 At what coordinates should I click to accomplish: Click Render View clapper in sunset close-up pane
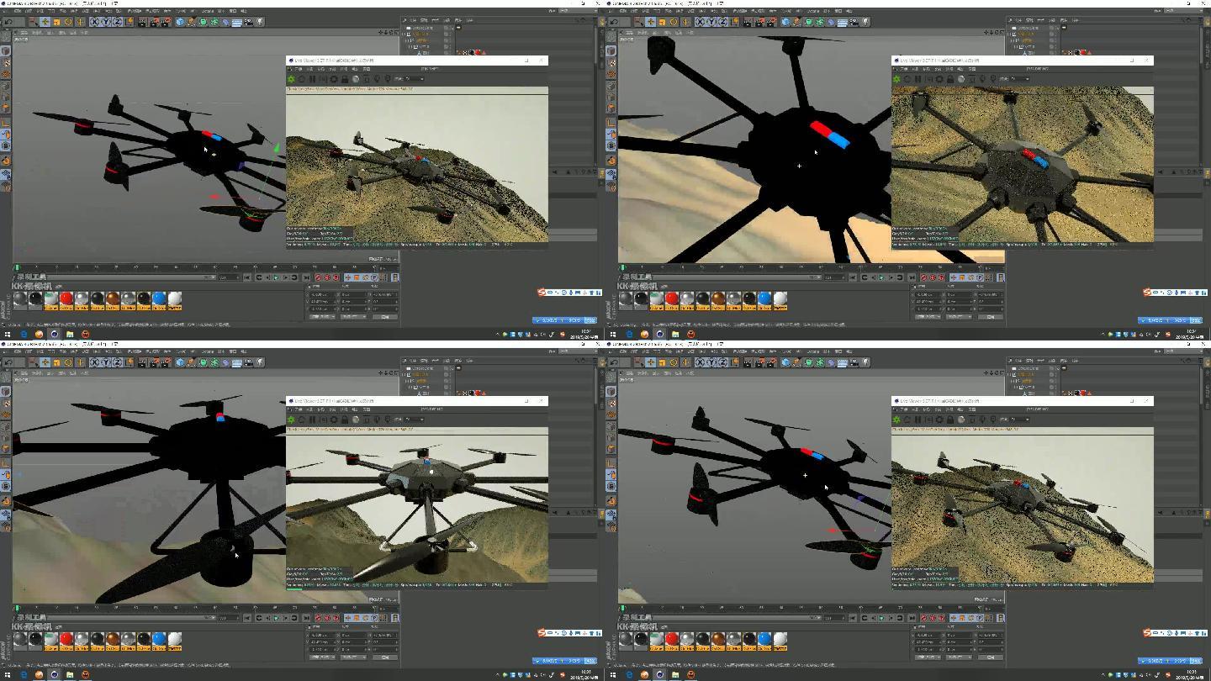coord(748,22)
